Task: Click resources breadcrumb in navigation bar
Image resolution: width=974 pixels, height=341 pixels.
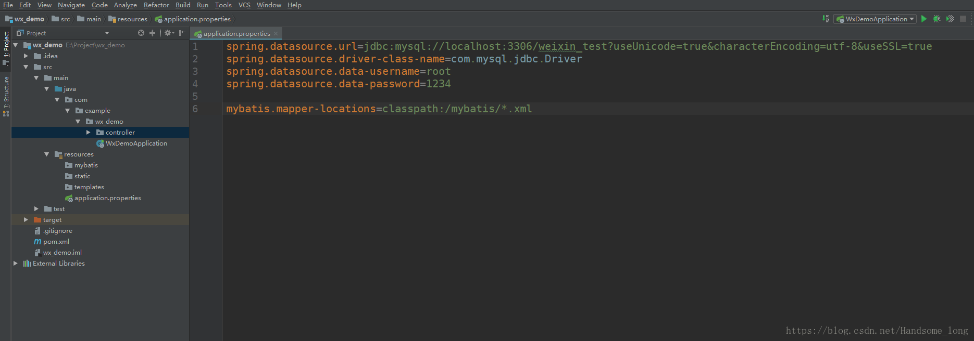Action: click(x=128, y=19)
